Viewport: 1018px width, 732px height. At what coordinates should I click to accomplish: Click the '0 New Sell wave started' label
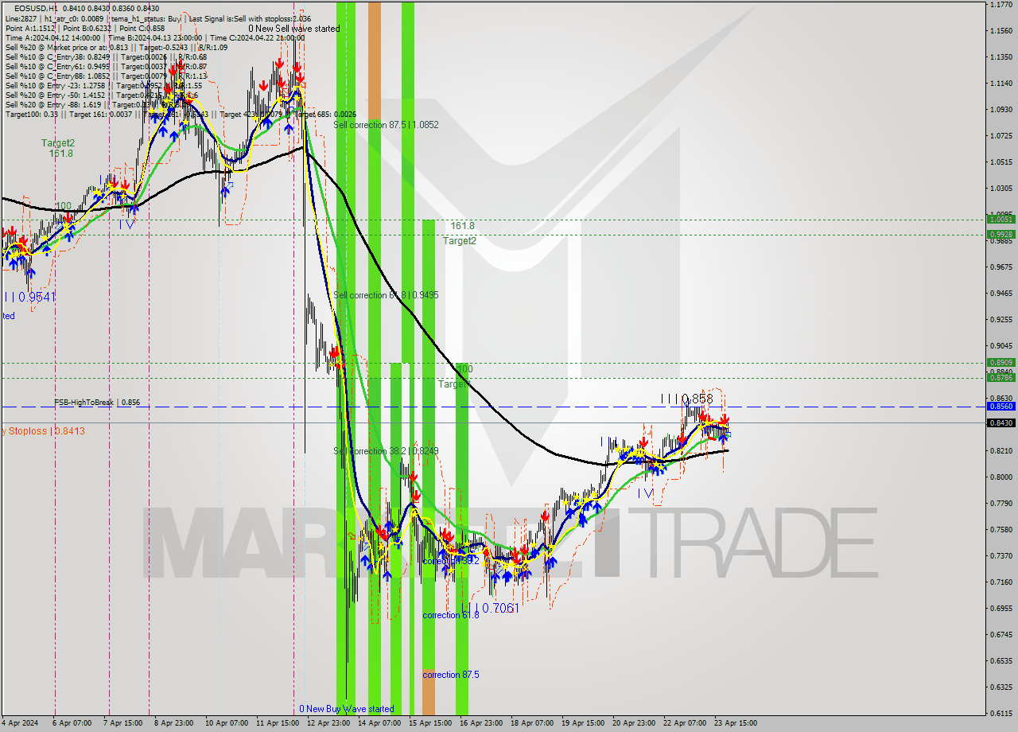(x=293, y=29)
